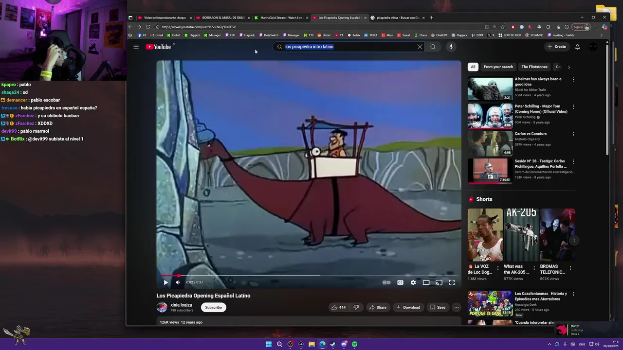This screenshot has height=350, width=623.
Task: Open video player settings gear
Action: [413, 282]
